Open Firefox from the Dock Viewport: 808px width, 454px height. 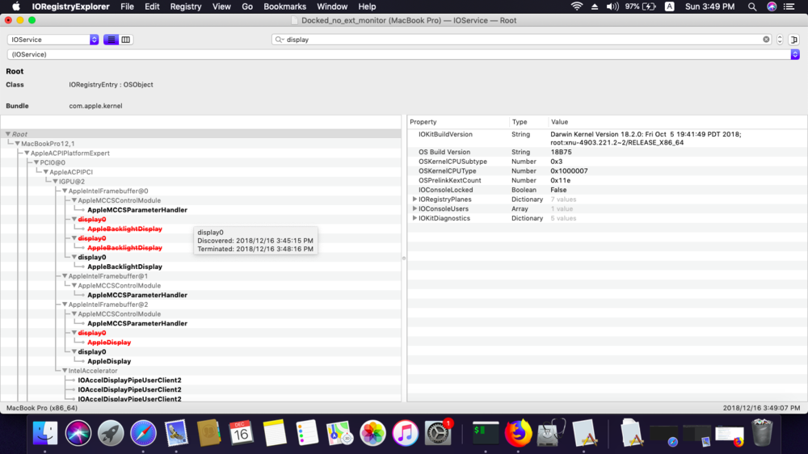pos(518,433)
